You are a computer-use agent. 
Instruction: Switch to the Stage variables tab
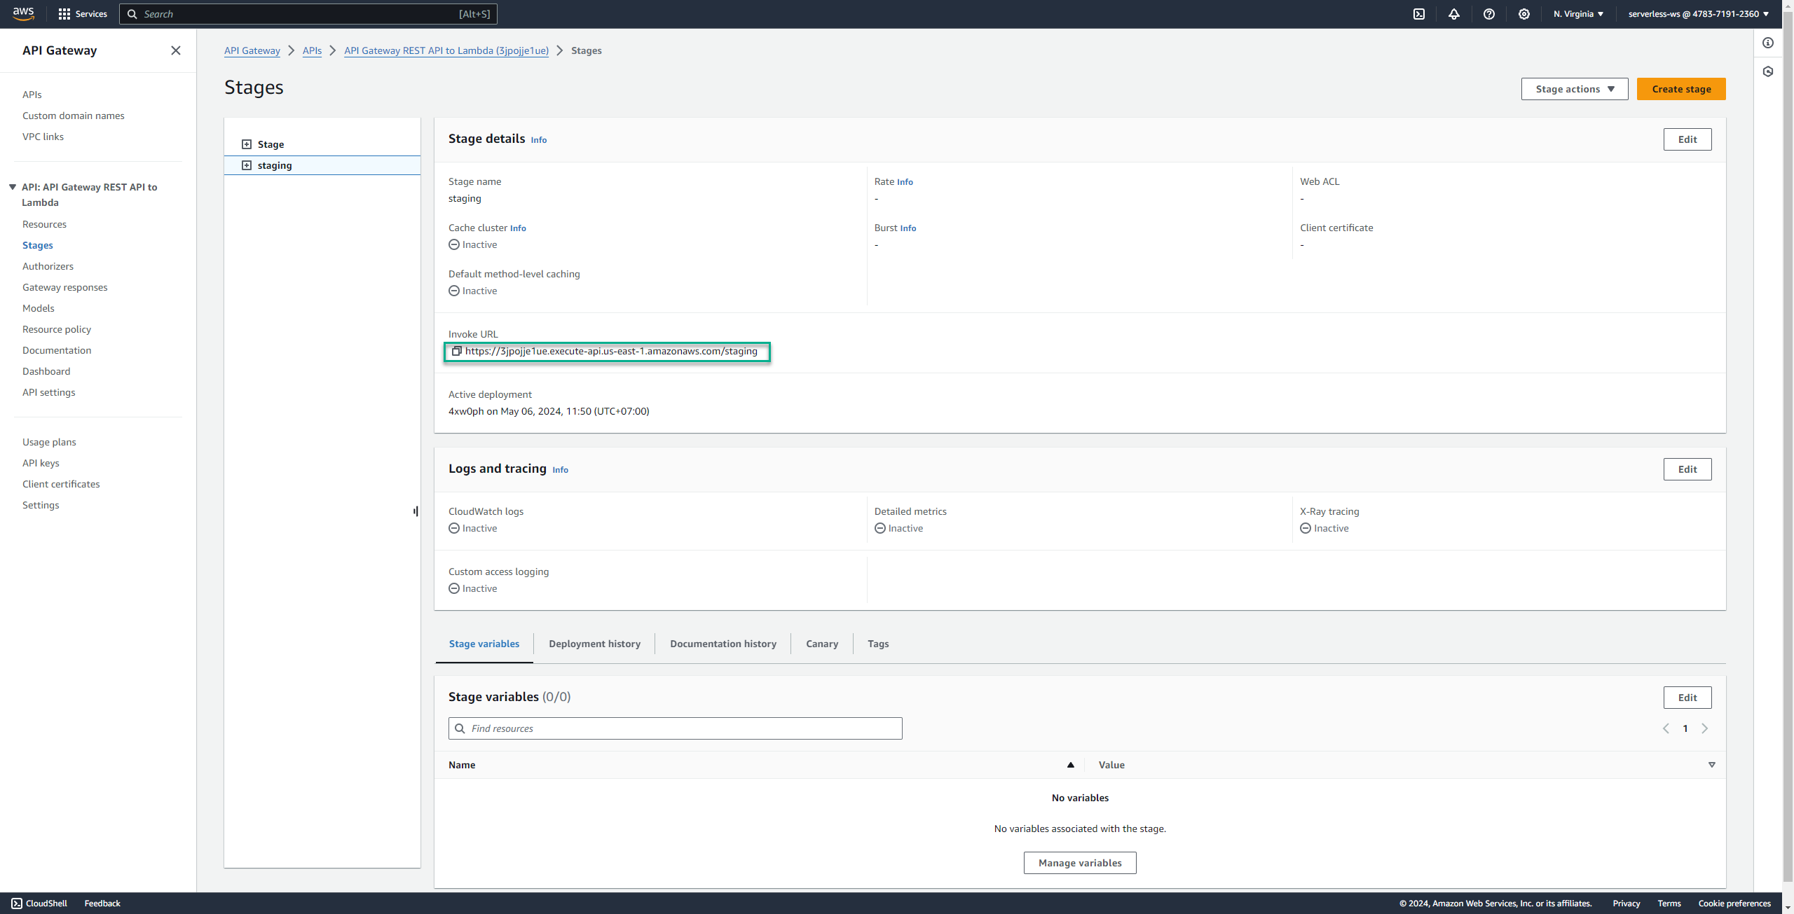pyautogui.click(x=484, y=644)
